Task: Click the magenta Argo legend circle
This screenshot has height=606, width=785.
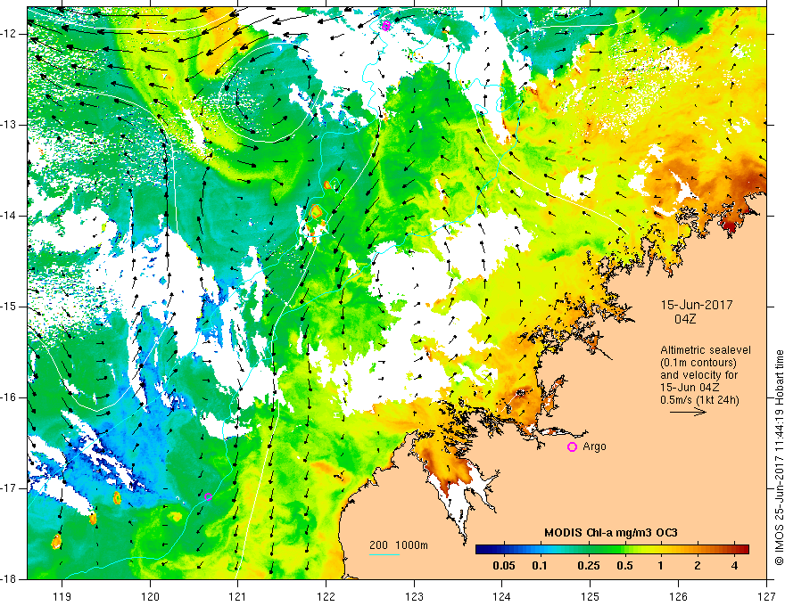Action: (x=572, y=447)
